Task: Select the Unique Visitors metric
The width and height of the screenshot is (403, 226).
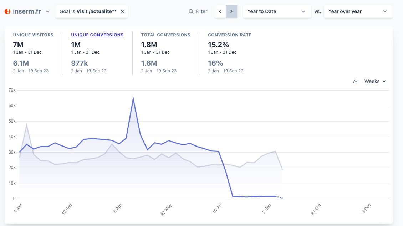Action: click(33, 35)
